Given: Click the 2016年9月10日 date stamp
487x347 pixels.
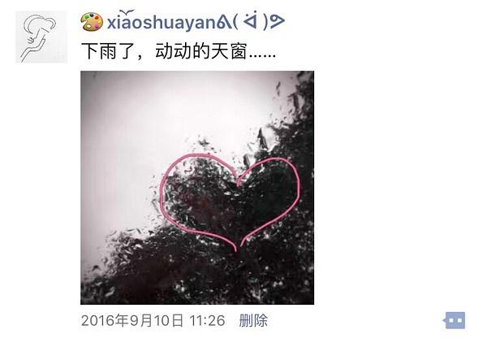Looking at the screenshot, I should [132, 320].
